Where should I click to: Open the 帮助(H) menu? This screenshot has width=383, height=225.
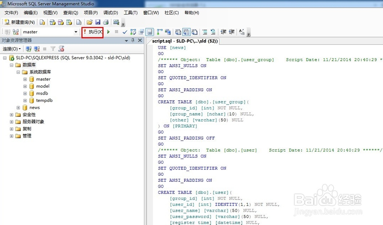point(192,13)
